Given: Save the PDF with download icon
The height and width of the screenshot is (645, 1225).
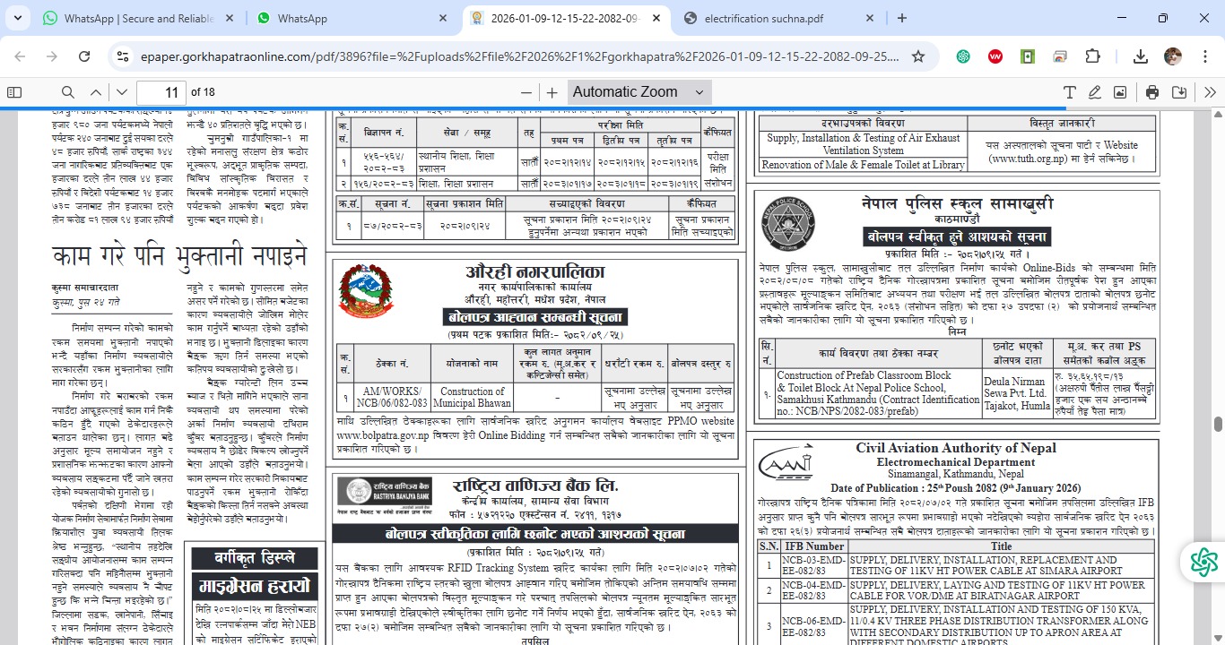Looking at the screenshot, I should 1179,92.
